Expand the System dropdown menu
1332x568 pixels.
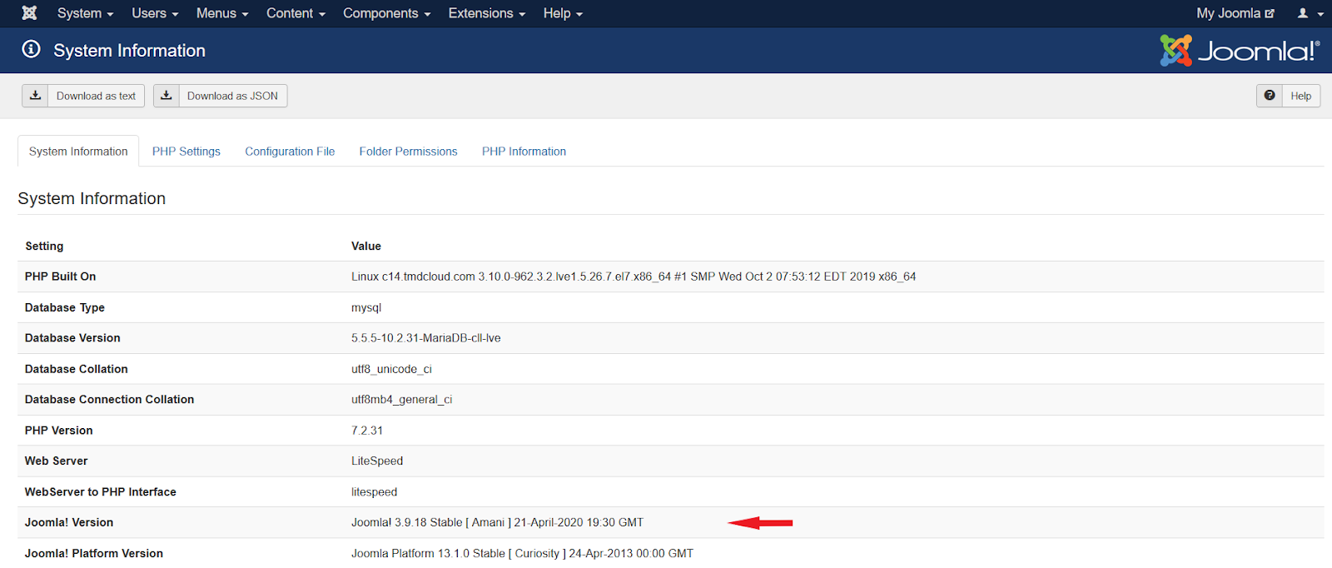click(85, 13)
